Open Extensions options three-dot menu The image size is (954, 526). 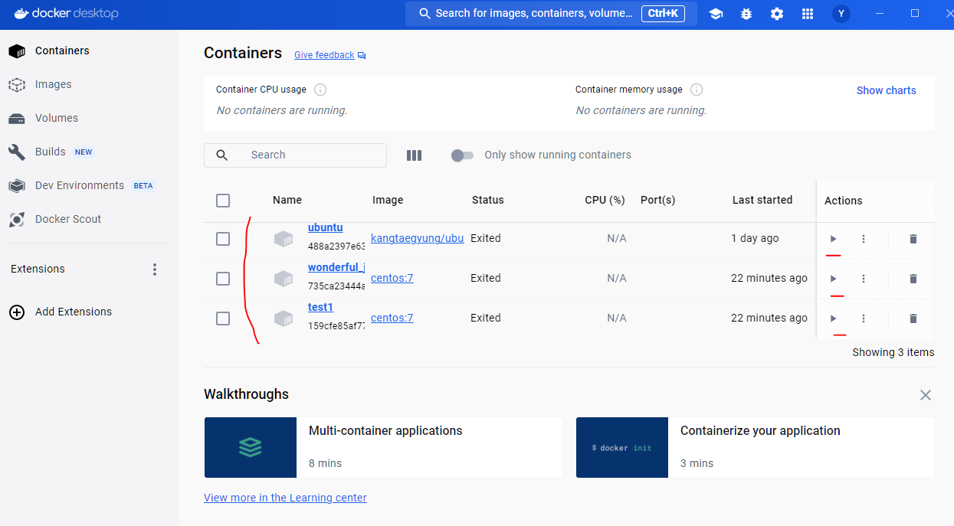(x=155, y=270)
